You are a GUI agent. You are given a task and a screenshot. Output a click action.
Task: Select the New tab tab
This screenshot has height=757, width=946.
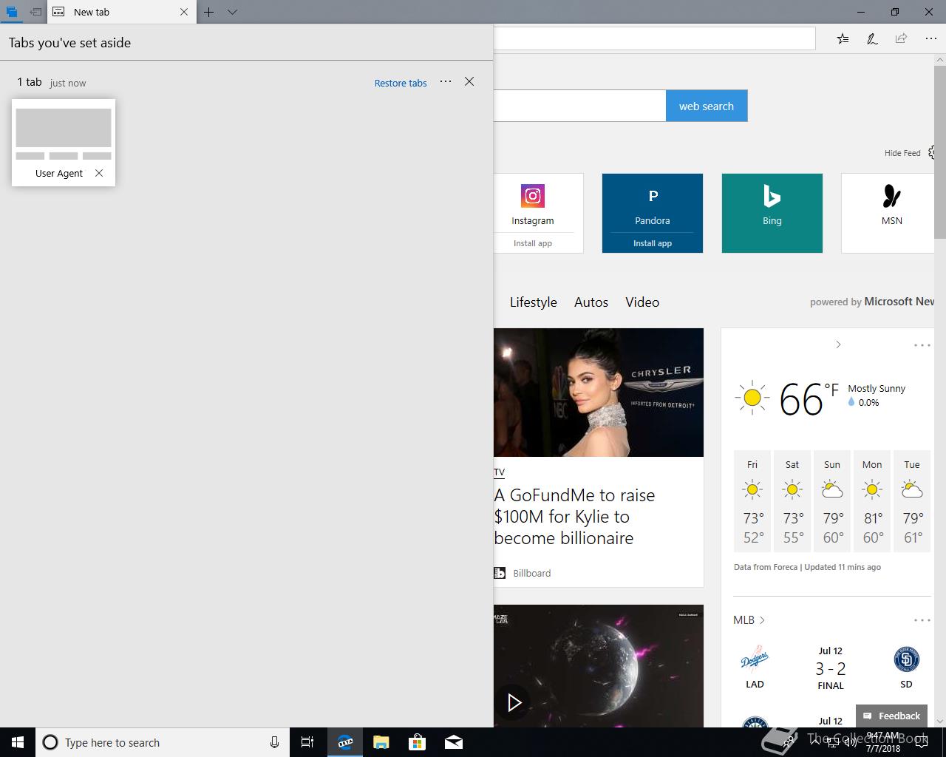[111, 12]
